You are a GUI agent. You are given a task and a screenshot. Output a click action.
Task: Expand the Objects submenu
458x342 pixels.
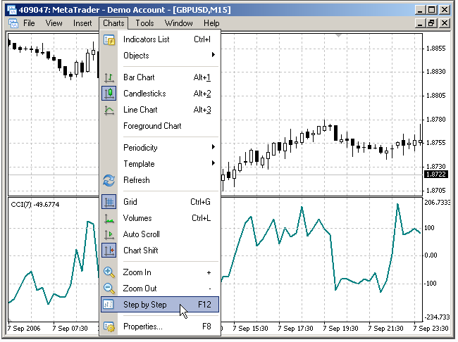coord(160,56)
